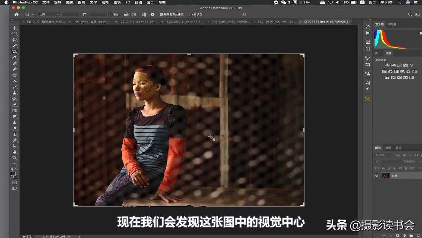Viewport: 422px width, 238px height.
Task: Swap crop width and height arrows
Action: coord(84,14)
